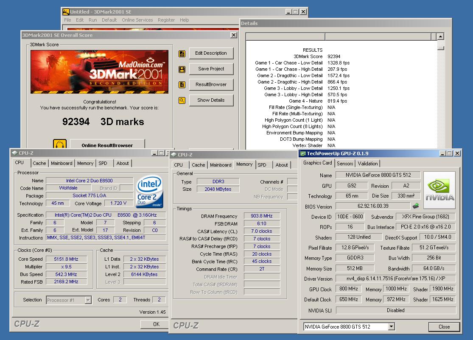Click the NVIDIA logo in GPU-Z
Image resolution: width=473 pixels, height=340 pixels.
coord(439,190)
